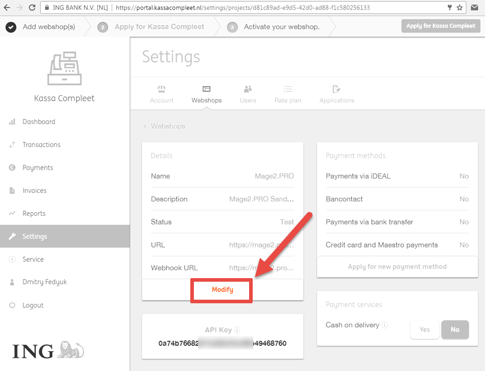
Task: Click the Payments euro coin icon
Action: pyautogui.click(x=12, y=167)
